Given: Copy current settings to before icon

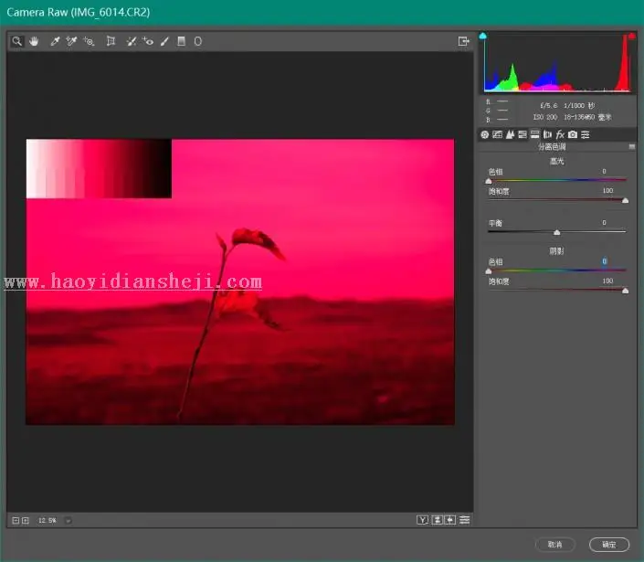Looking at the screenshot, I should (450, 520).
